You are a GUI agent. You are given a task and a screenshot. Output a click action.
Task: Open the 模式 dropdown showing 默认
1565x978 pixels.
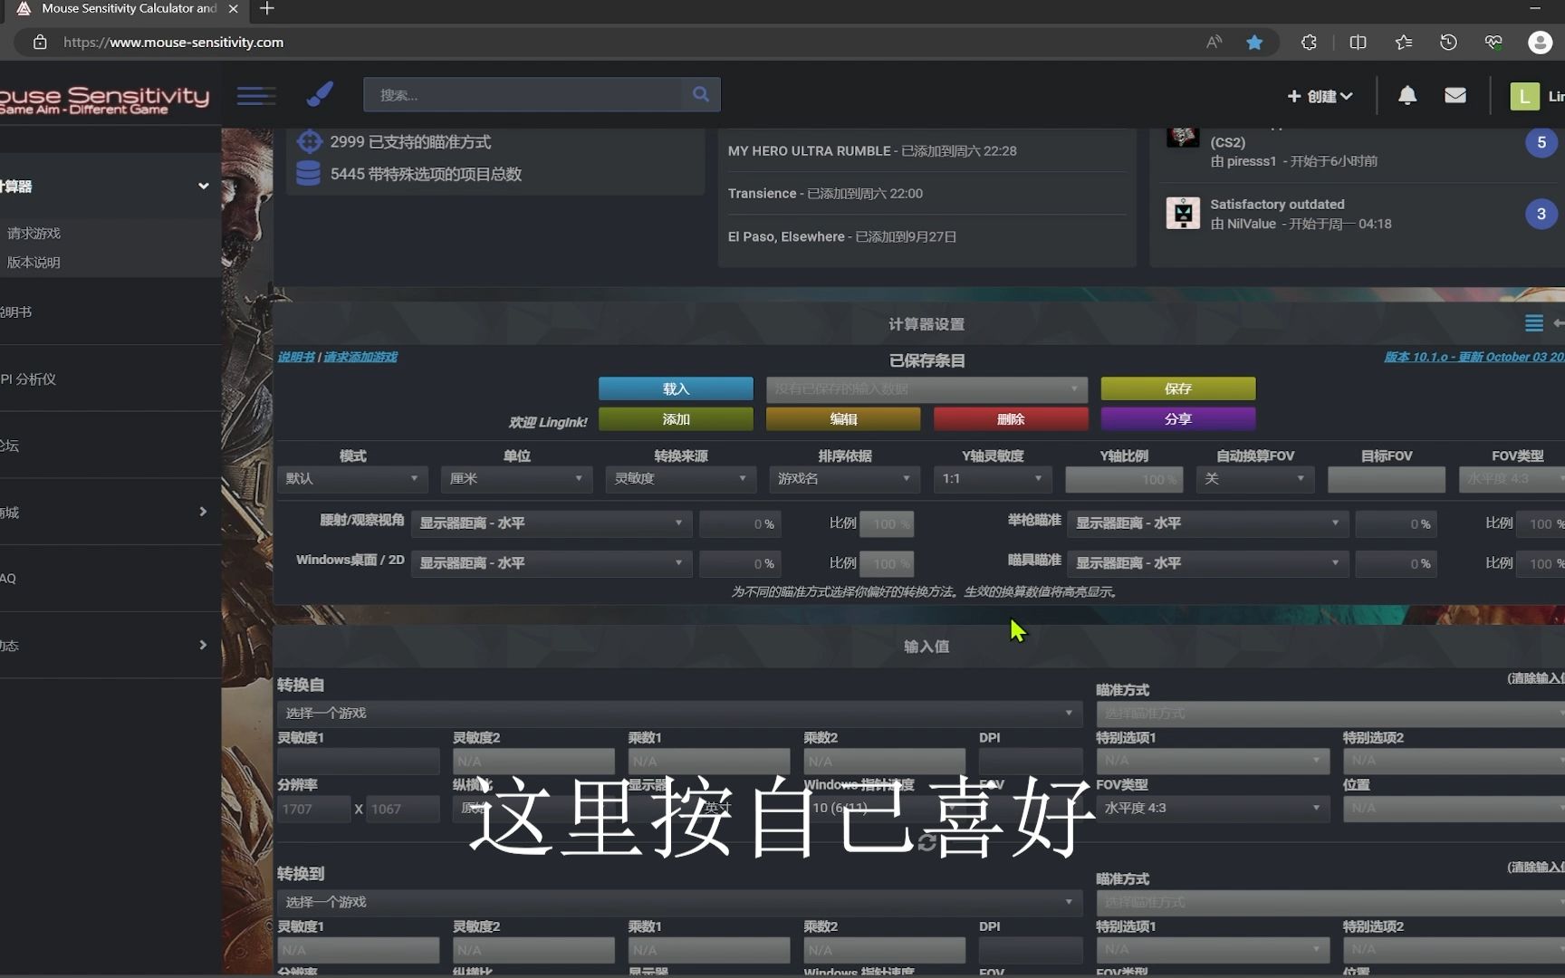pos(352,479)
